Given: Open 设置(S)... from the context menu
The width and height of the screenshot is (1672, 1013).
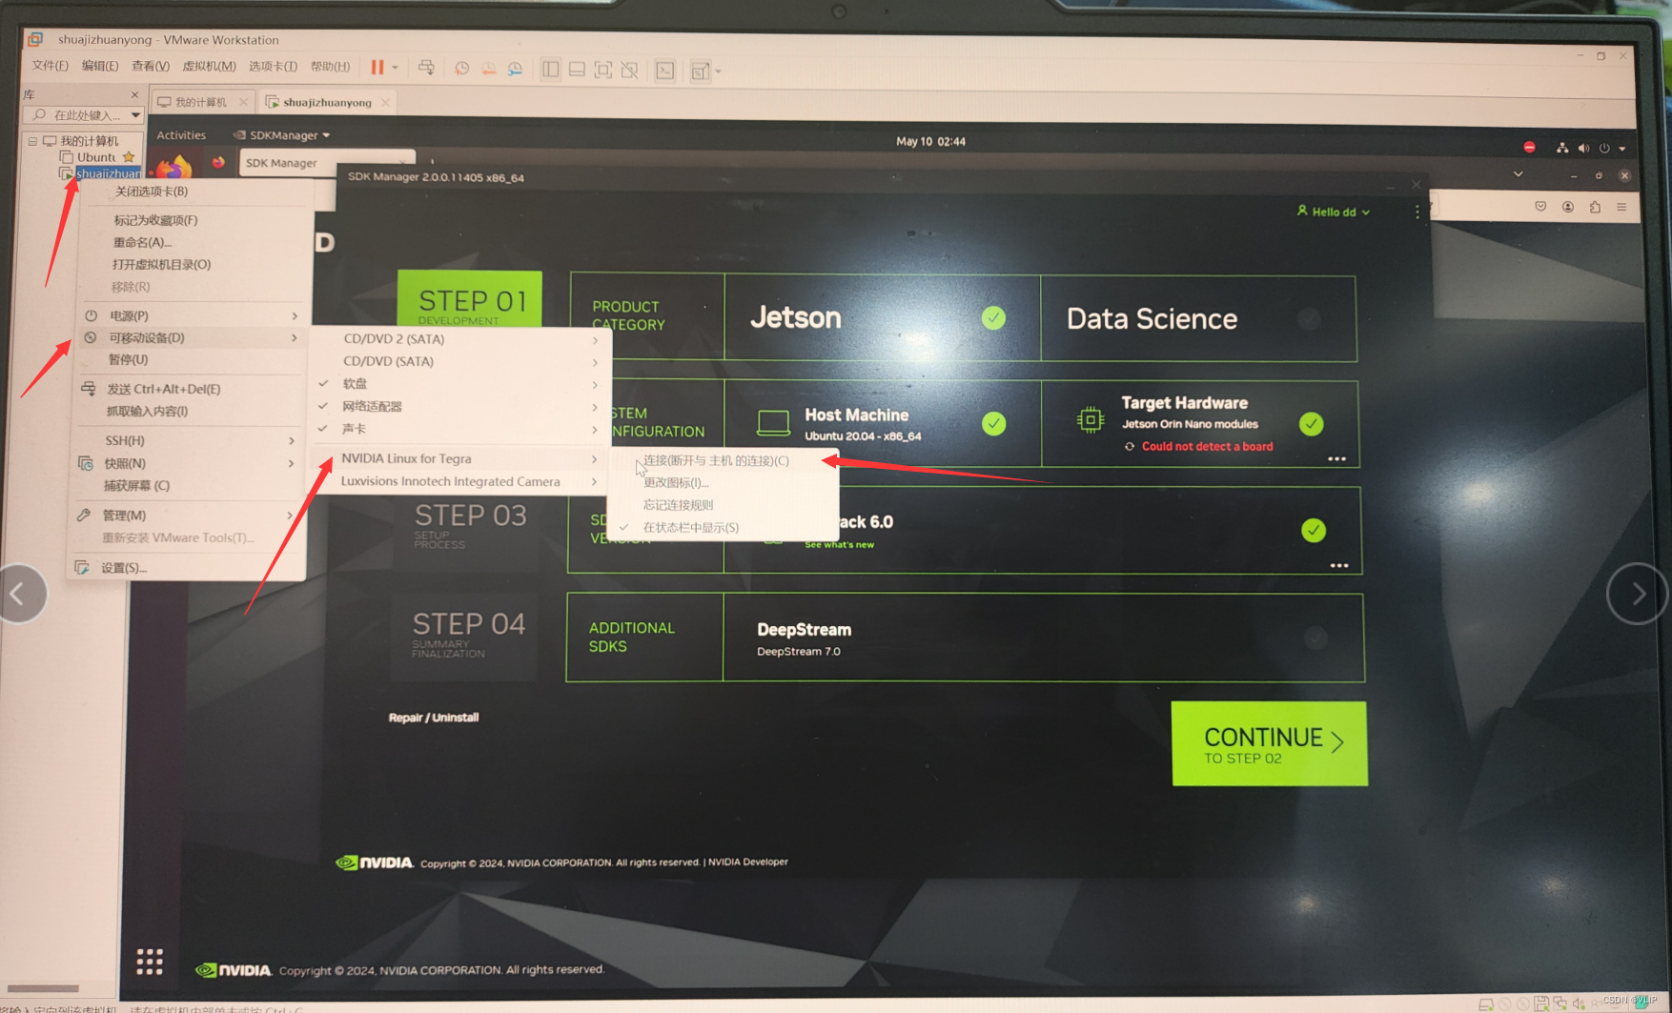Looking at the screenshot, I should pyautogui.click(x=124, y=568).
